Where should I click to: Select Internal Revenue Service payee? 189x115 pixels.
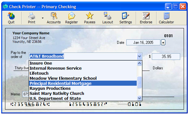(x=83, y=68)
